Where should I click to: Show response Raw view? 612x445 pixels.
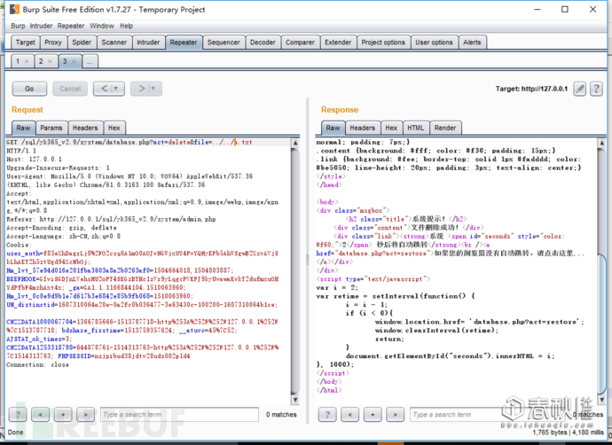click(x=333, y=128)
